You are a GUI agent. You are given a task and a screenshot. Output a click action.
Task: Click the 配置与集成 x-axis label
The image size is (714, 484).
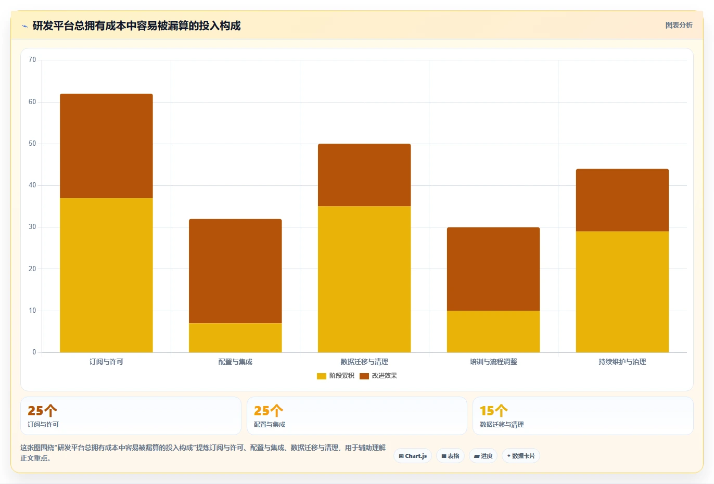(235, 362)
